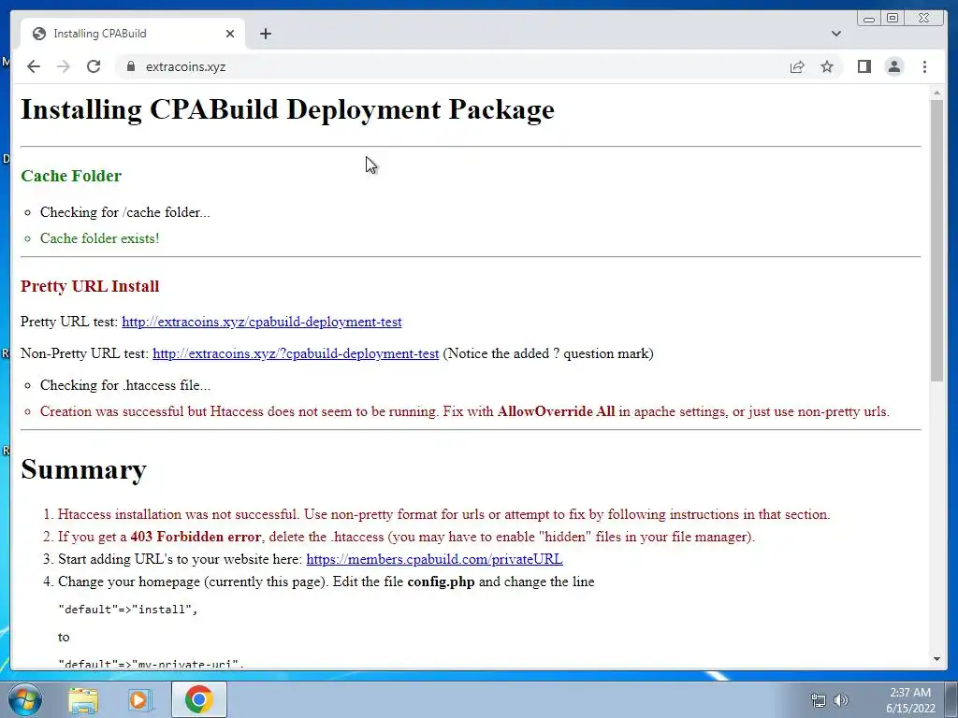Open the network status tray icon

[818, 700]
